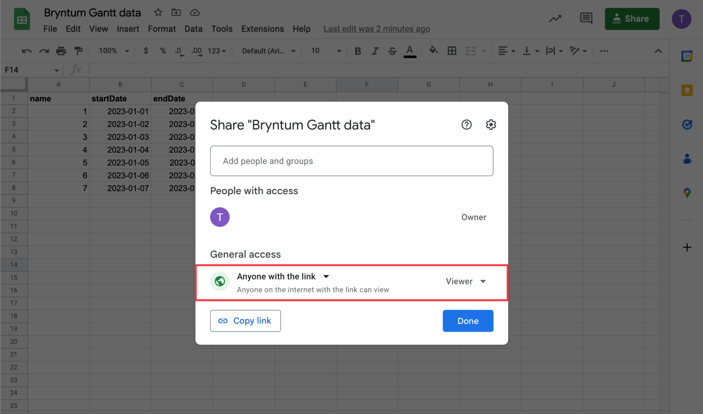Open the Default font family dropdown
The image size is (703, 414).
pyautogui.click(x=269, y=51)
